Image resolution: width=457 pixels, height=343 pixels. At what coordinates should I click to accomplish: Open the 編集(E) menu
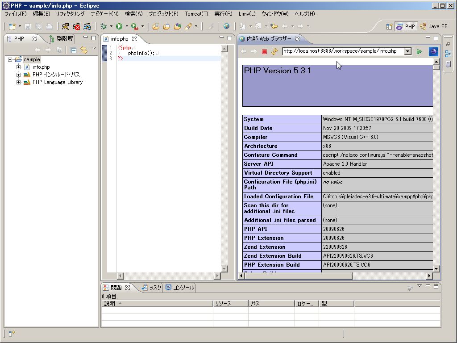(x=42, y=14)
